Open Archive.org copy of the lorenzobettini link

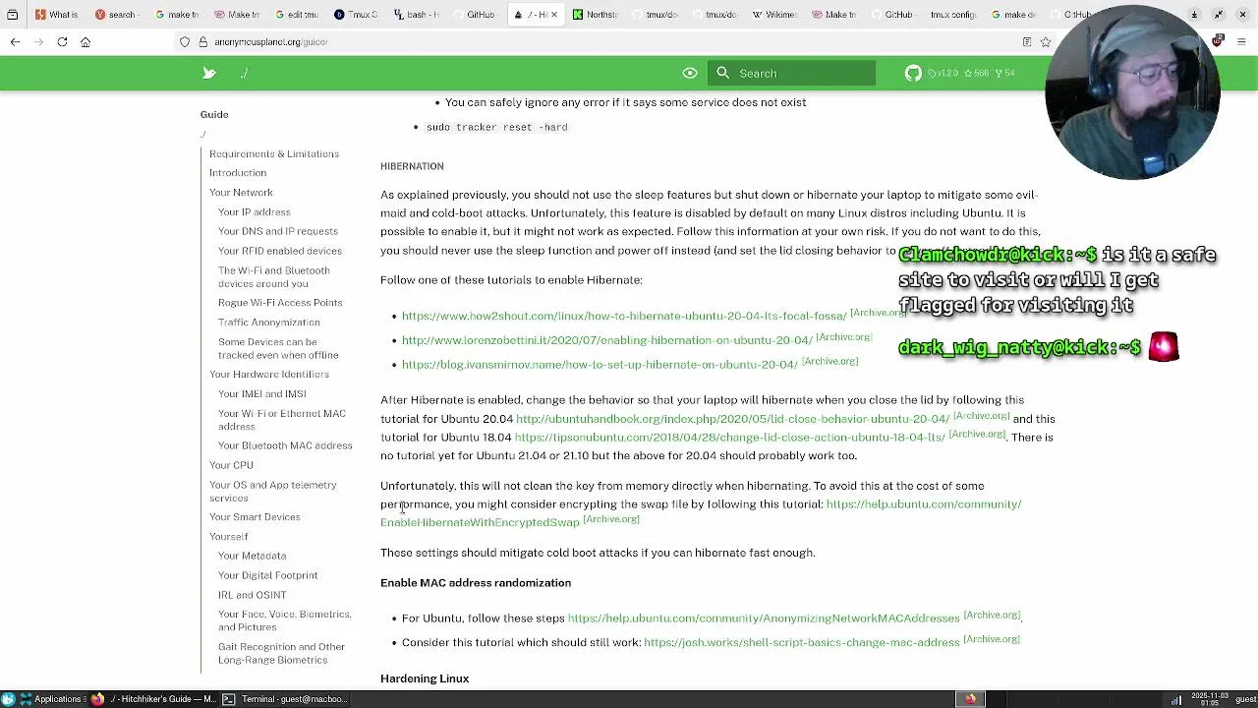(843, 337)
